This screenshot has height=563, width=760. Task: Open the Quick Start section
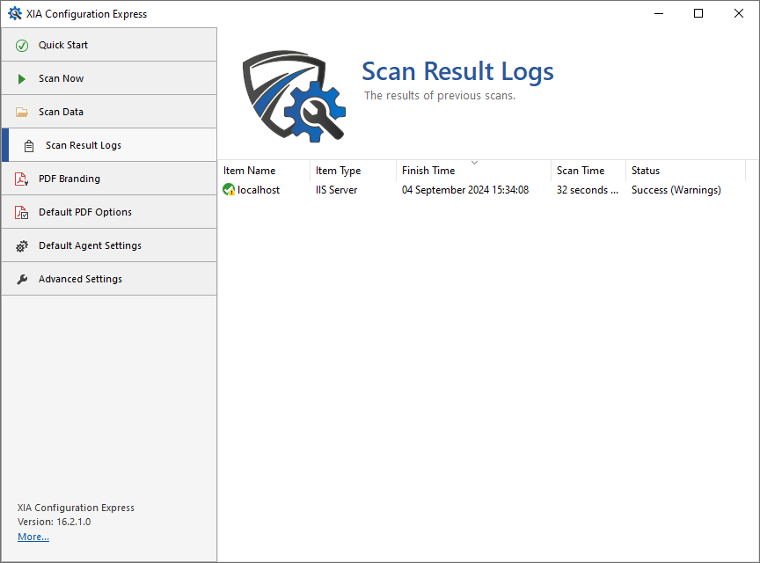[109, 45]
